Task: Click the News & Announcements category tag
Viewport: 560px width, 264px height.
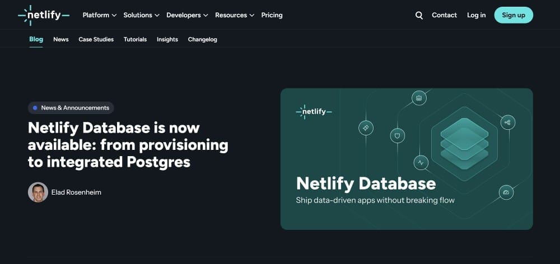Action: (x=71, y=108)
